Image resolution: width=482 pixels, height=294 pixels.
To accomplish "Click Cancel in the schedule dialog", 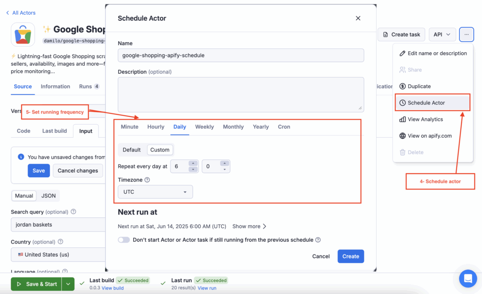I will [321, 256].
